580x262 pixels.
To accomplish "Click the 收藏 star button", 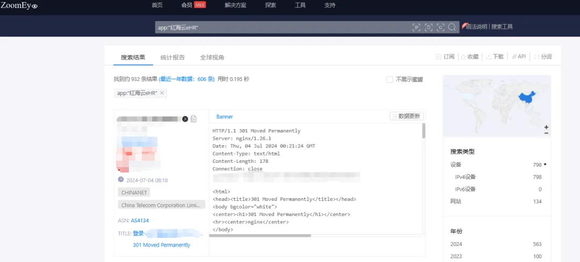I will pos(469,57).
